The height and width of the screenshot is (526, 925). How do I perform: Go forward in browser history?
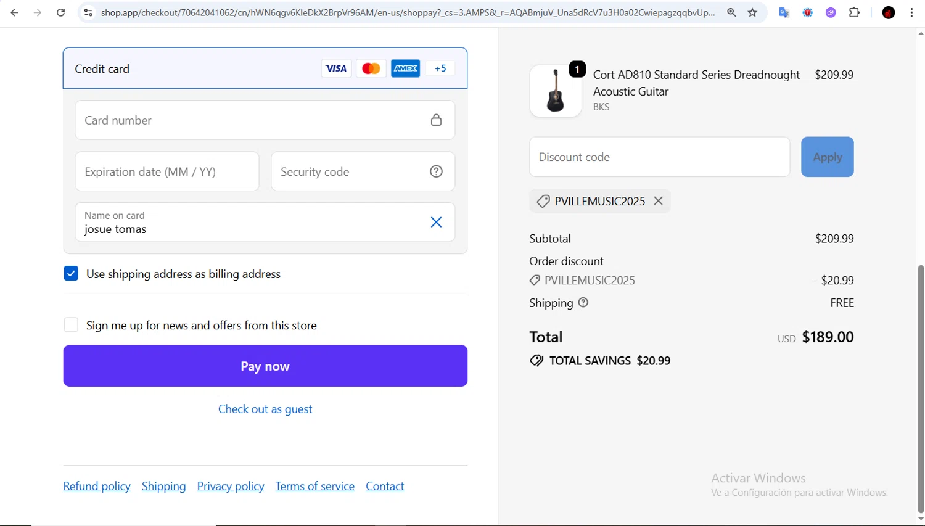click(x=38, y=12)
